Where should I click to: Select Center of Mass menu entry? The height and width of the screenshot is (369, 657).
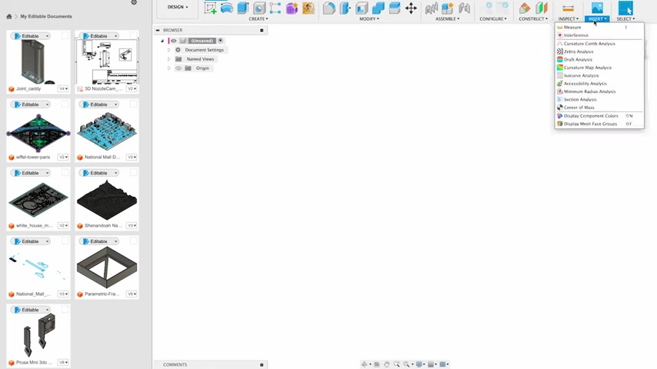coord(579,108)
